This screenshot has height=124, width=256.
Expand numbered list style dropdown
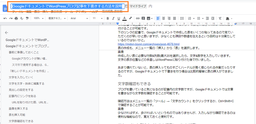[x=194, y=19]
